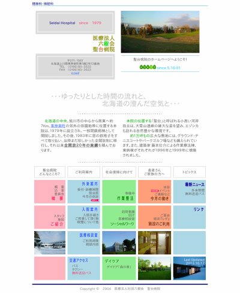View the 今月の動き orange tile
This screenshot has height=300, width=240.
(154, 191)
